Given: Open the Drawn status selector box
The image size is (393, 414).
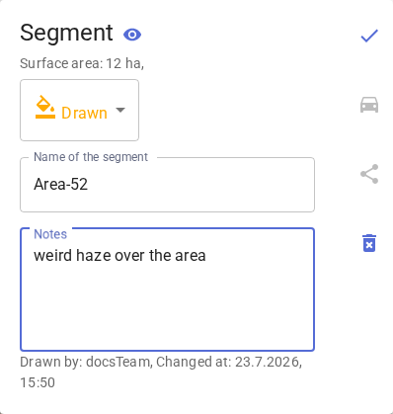Looking at the screenshot, I should coord(79,110).
